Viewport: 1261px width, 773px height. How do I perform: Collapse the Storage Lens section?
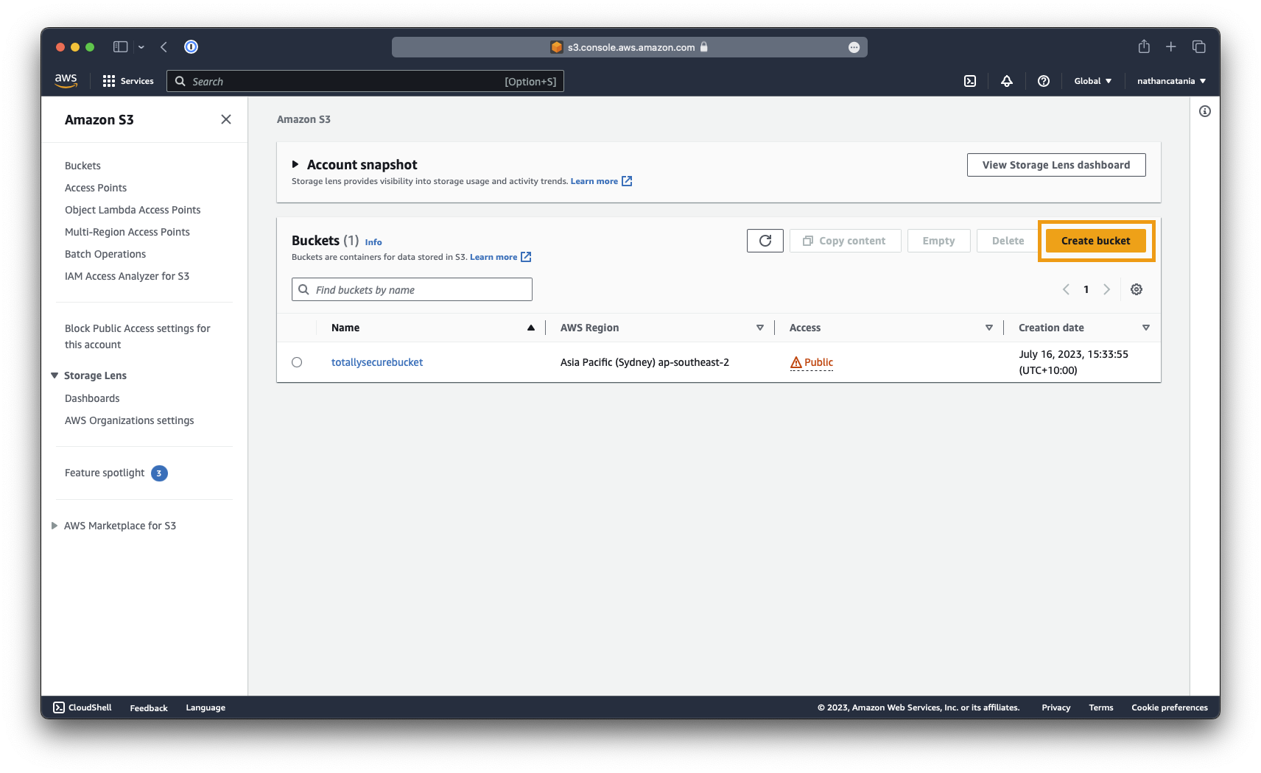(55, 375)
